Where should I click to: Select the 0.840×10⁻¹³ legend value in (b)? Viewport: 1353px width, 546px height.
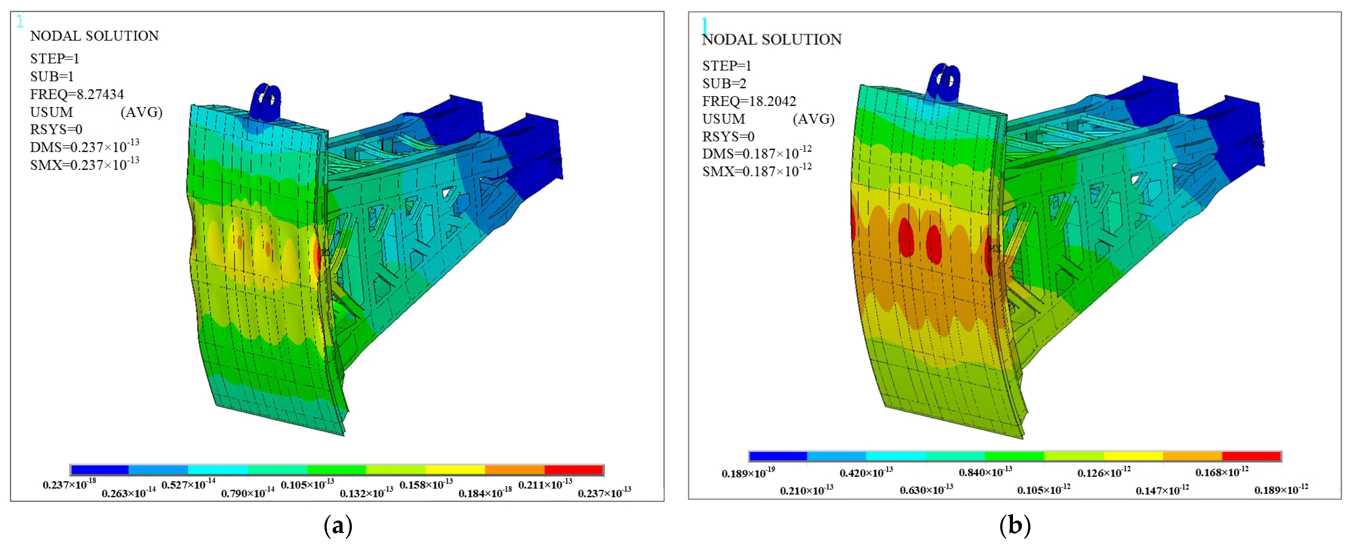click(x=985, y=472)
